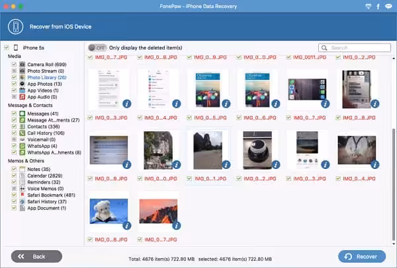Click the photo list vertical scrollbar

click(394, 184)
